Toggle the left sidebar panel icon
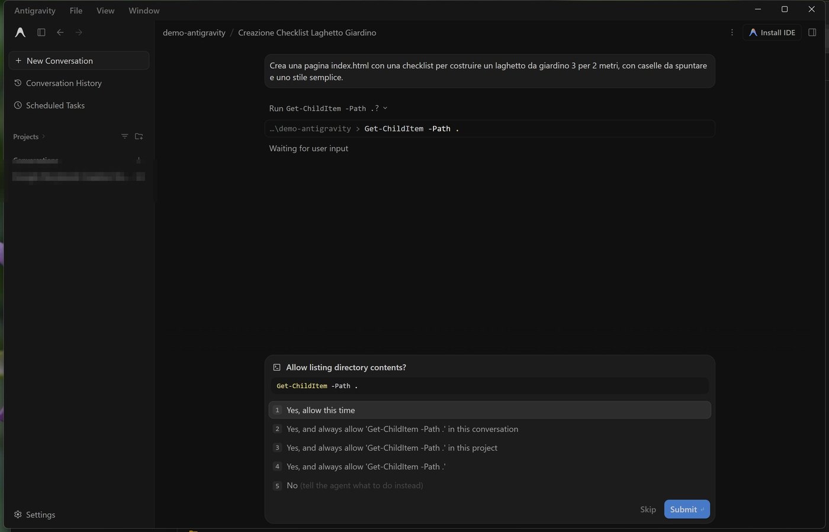 point(41,33)
